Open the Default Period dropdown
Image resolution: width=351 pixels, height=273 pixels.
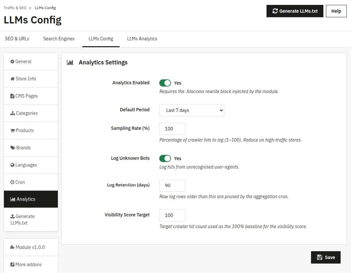(x=192, y=110)
